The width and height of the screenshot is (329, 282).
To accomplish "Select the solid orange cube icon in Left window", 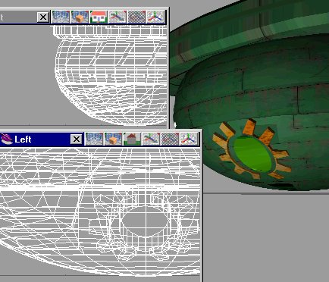I will pyautogui.click(x=113, y=139).
